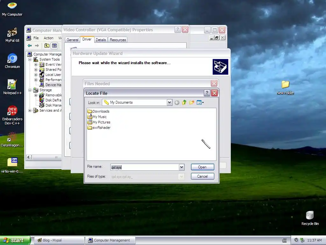Select the virtio-win ISO file on desktop
326x245 pixels.
click(x=12, y=166)
